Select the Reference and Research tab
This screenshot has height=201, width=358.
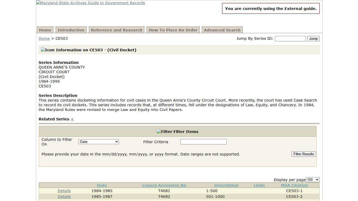point(116,30)
